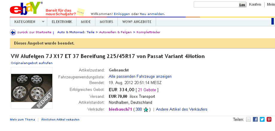This screenshot has height=131, width=275.
Task: Click the iloxx Transport shipping method text
Action: coord(142,96)
